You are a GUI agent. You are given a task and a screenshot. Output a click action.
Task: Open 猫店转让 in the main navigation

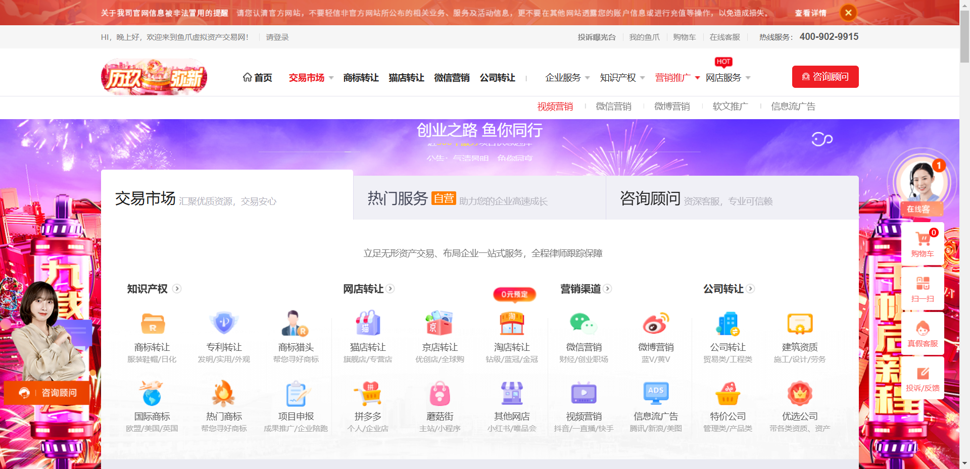click(x=406, y=78)
